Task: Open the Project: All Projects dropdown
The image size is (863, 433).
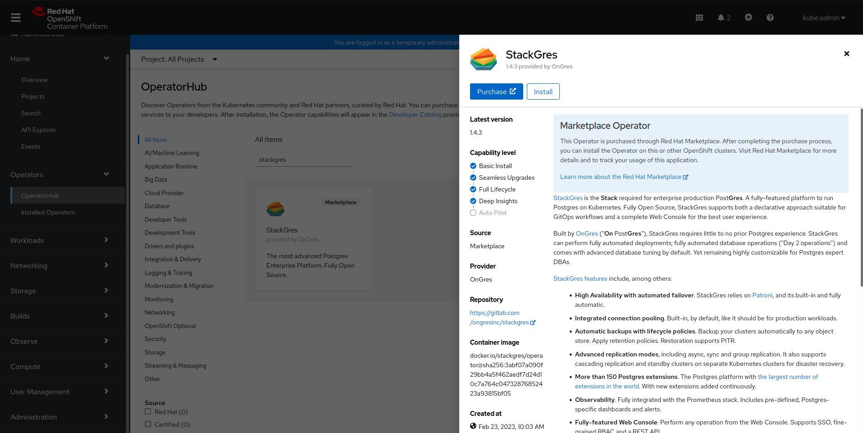Action: click(179, 59)
